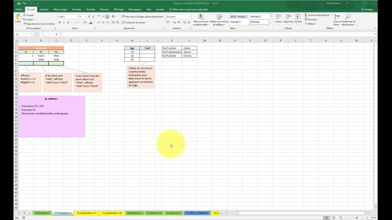Toggle italic I formatting
The width and height of the screenshot is (392, 220).
tap(64, 22)
